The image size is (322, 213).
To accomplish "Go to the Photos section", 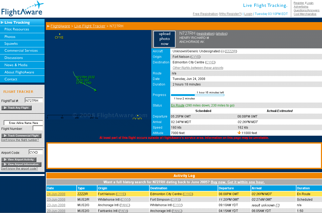I will click(22, 37).
